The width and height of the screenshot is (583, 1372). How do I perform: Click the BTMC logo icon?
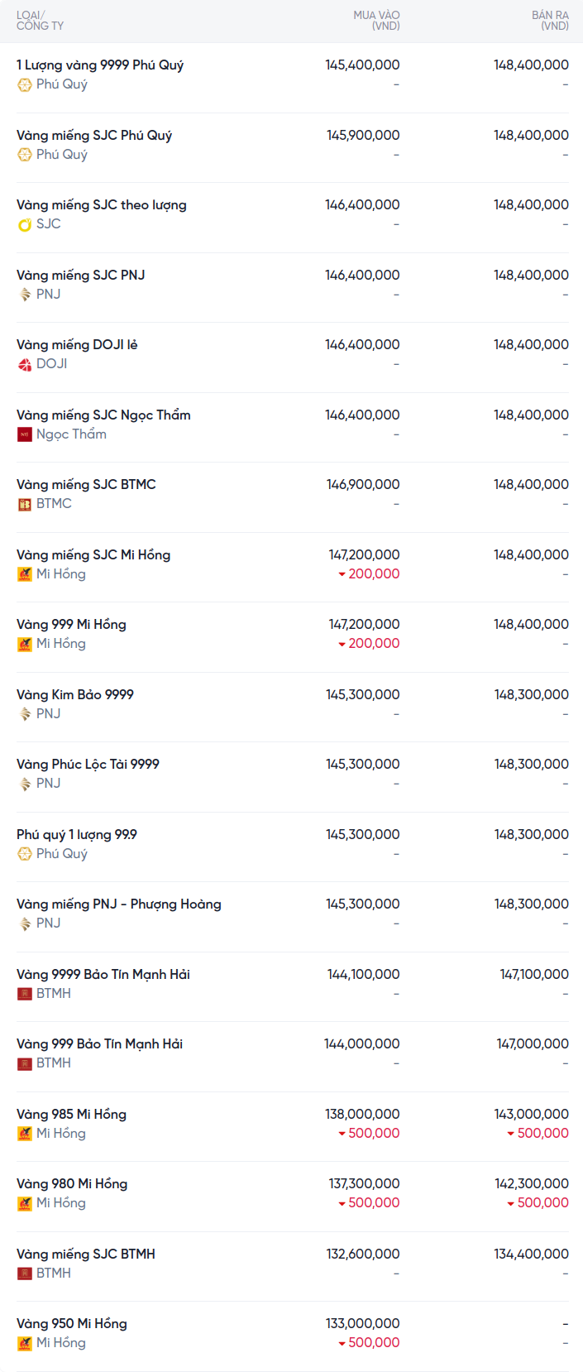[x=25, y=504]
